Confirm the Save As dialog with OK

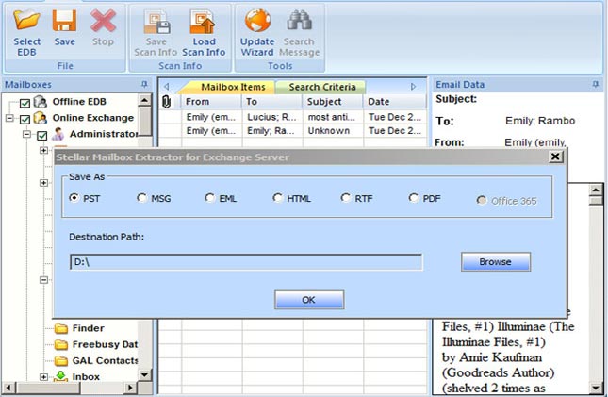(309, 300)
